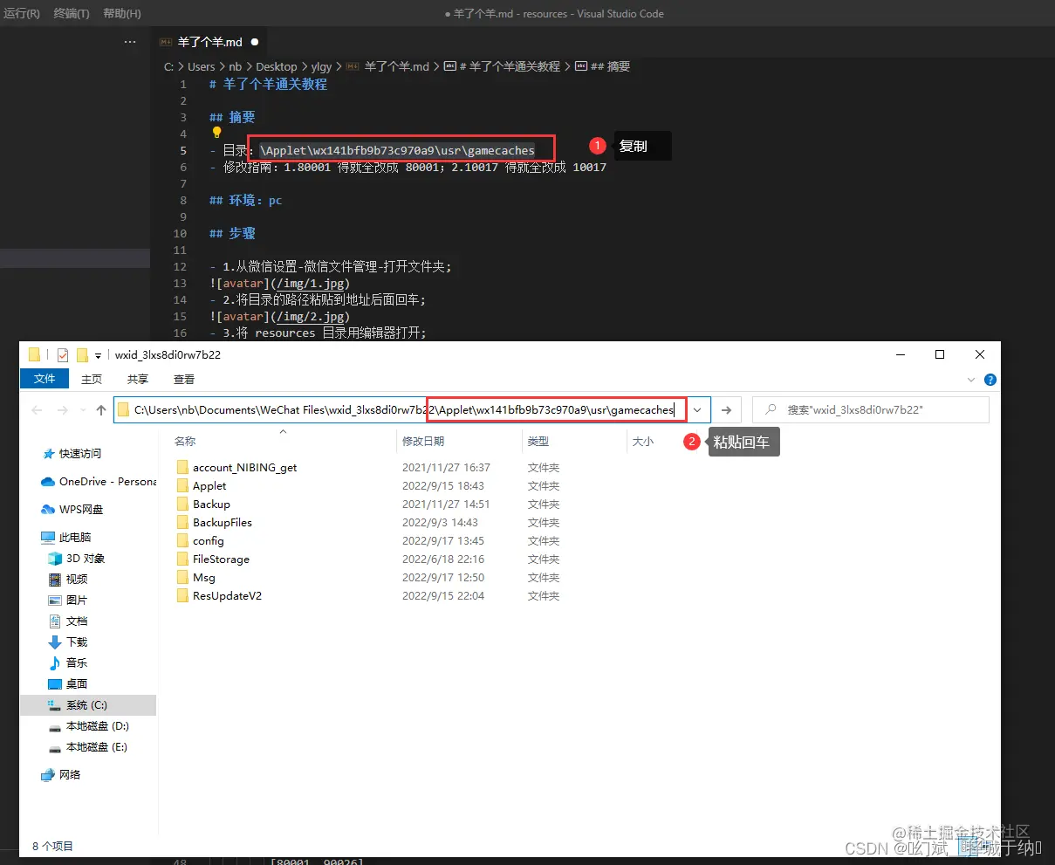Expand the Explorer ribbon chevron

972,380
